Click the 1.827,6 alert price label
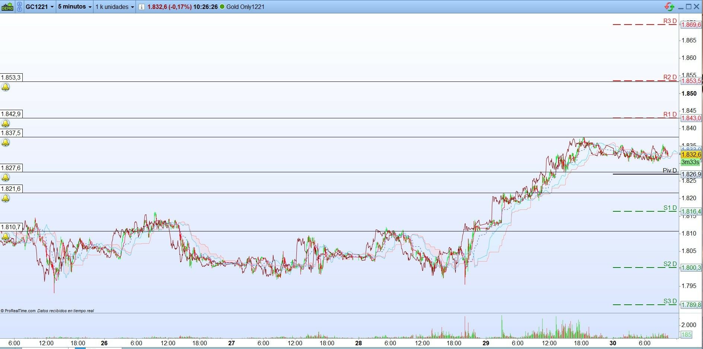Screen dimensions: 703x349 pyautogui.click(x=11, y=168)
